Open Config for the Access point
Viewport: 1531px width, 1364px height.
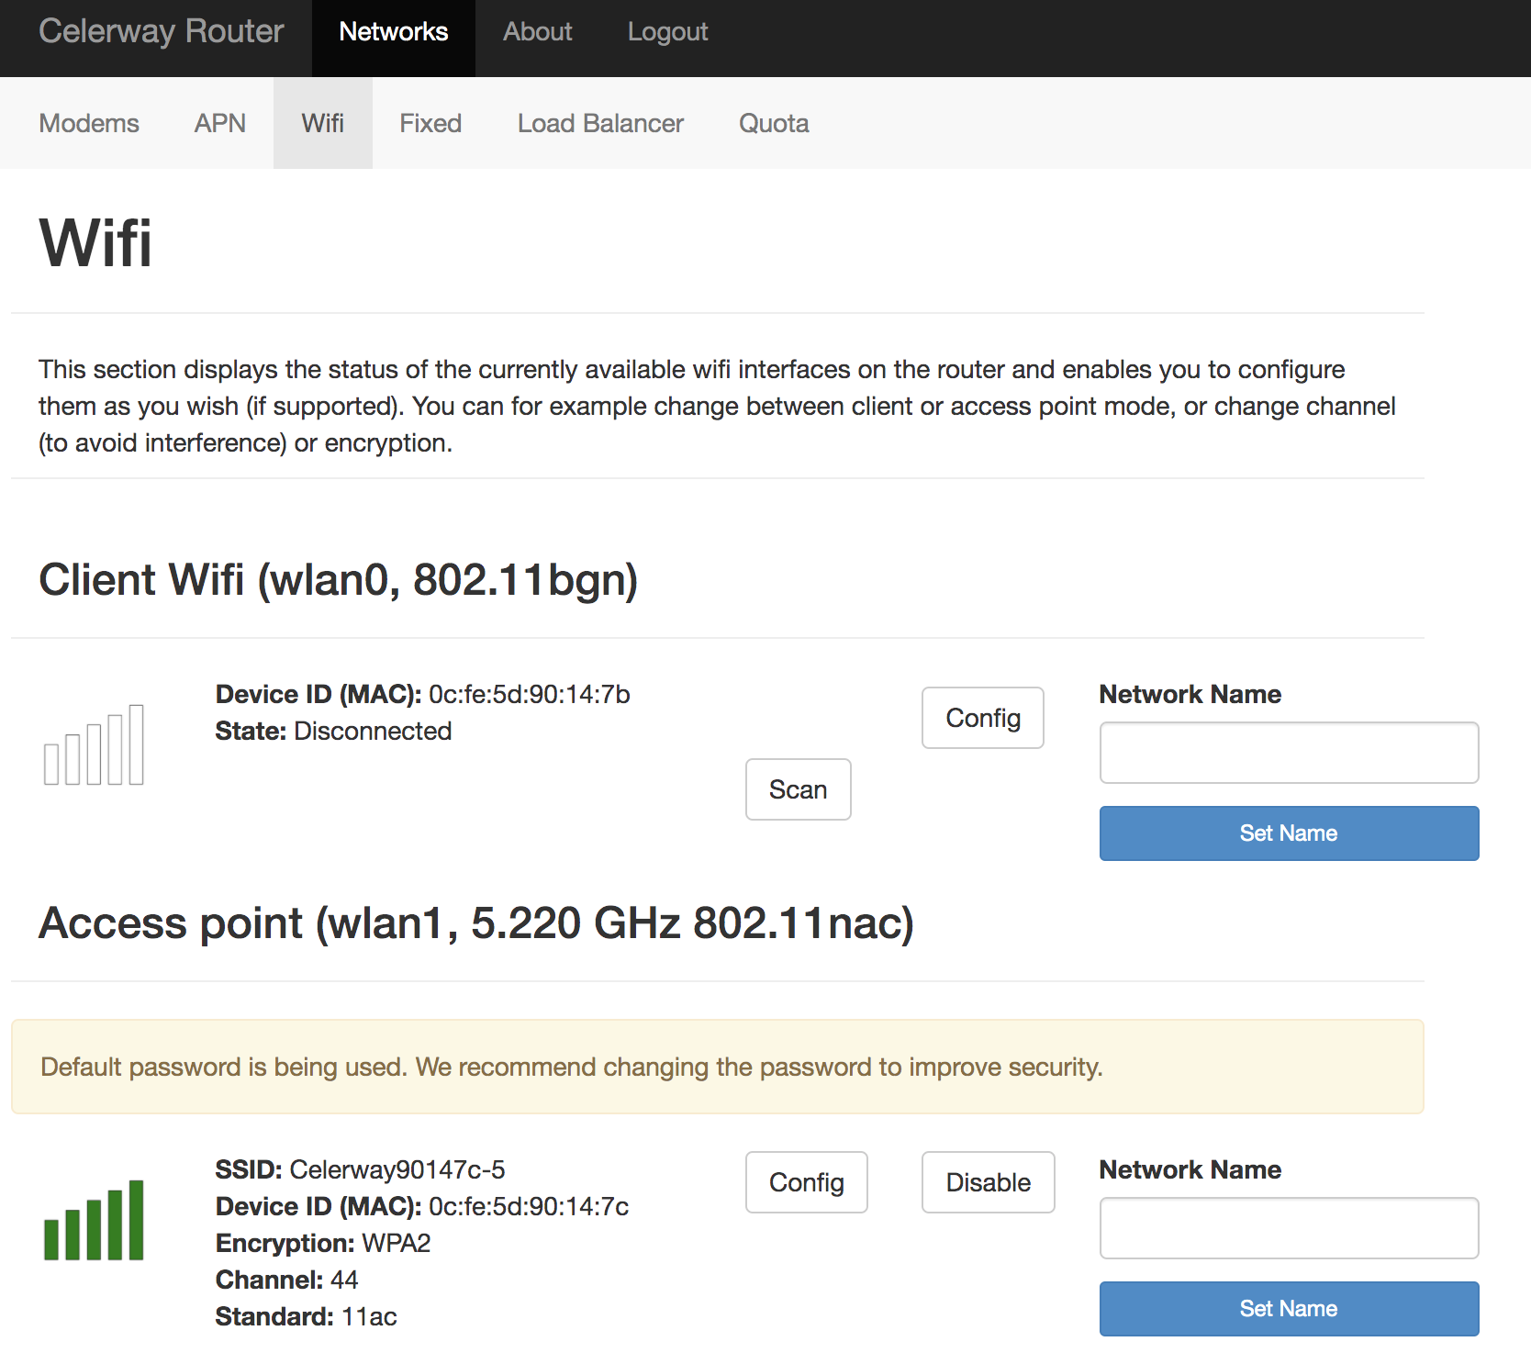coord(806,1182)
